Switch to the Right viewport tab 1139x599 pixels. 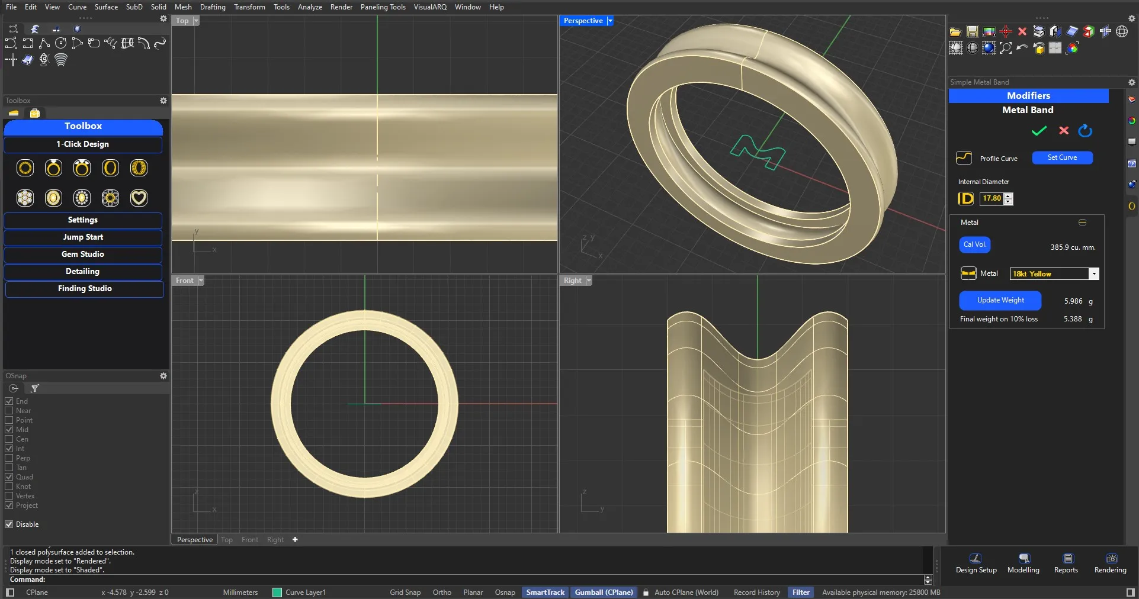tap(275, 540)
